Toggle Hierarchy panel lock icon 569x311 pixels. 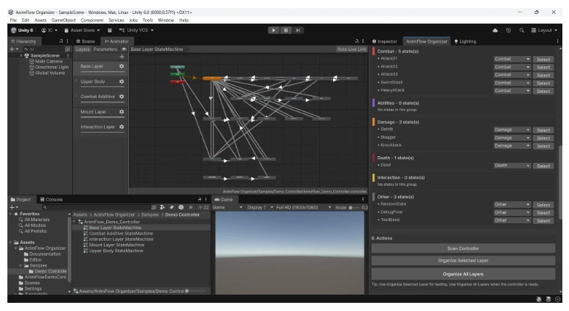coord(61,41)
